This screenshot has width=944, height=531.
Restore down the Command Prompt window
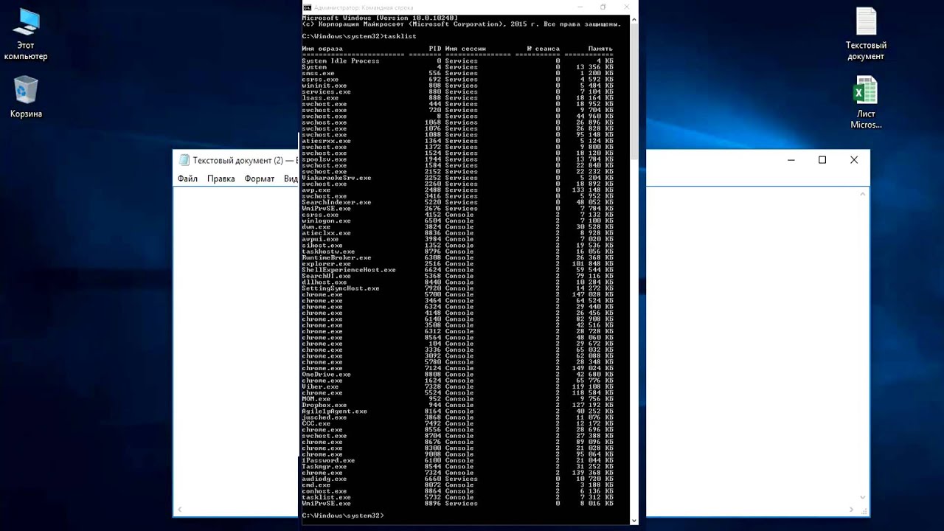coord(603,7)
